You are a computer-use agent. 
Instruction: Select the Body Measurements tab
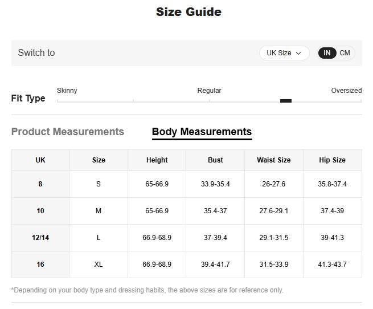pyautogui.click(x=202, y=132)
